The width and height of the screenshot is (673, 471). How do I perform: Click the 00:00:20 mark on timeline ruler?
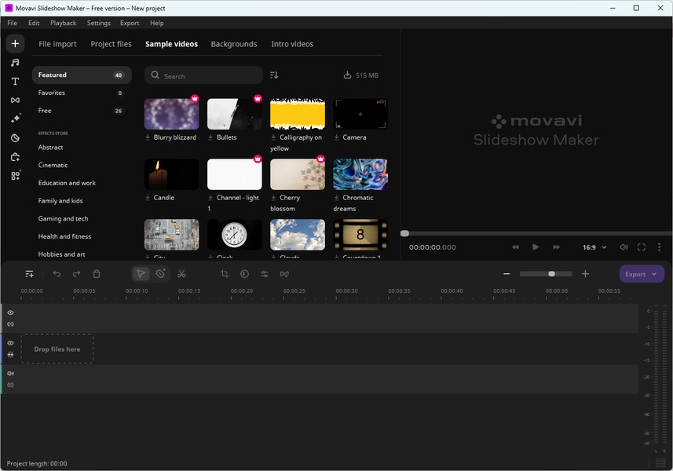coord(242,290)
